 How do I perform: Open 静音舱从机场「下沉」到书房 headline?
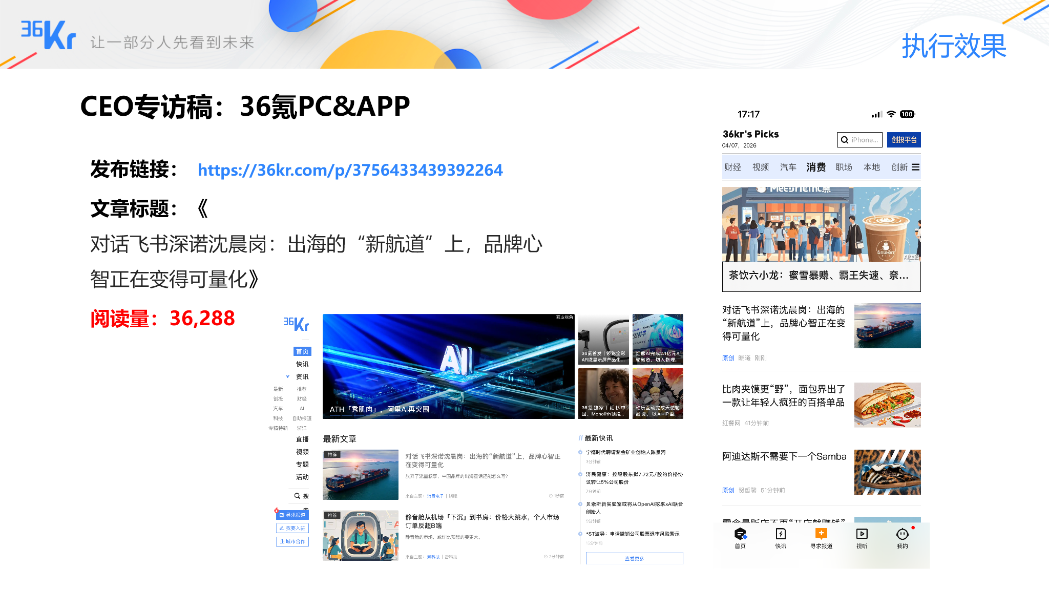coord(482,521)
